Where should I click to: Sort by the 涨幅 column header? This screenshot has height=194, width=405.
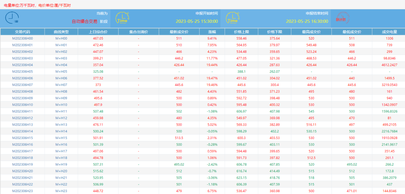(x=212, y=32)
